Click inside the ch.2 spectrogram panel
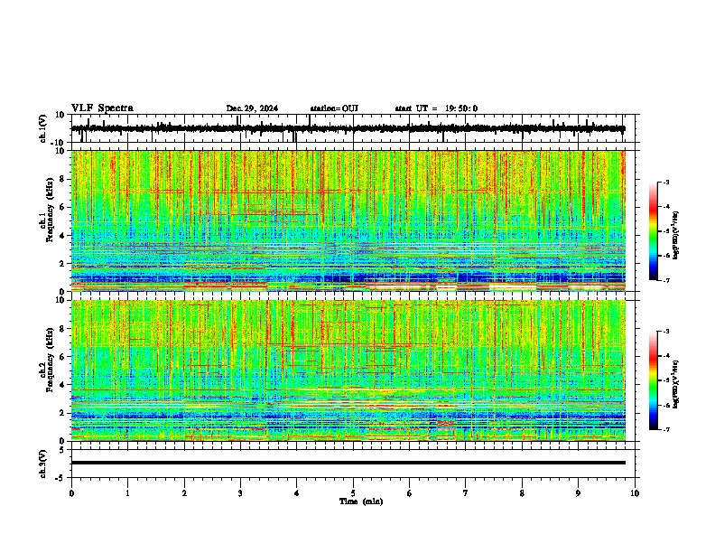The height and width of the screenshot is (553, 715). pyautogui.click(x=348, y=370)
